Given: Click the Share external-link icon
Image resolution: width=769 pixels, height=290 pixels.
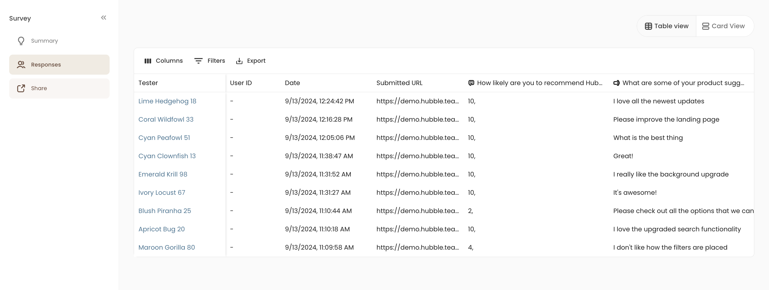Looking at the screenshot, I should (x=21, y=88).
